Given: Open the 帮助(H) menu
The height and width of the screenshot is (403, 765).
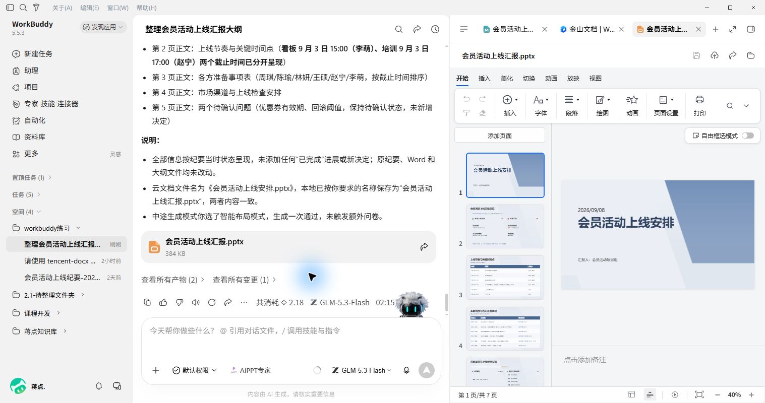Looking at the screenshot, I should [147, 8].
